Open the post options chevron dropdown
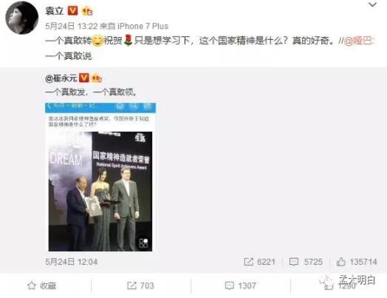 pyautogui.click(x=372, y=4)
